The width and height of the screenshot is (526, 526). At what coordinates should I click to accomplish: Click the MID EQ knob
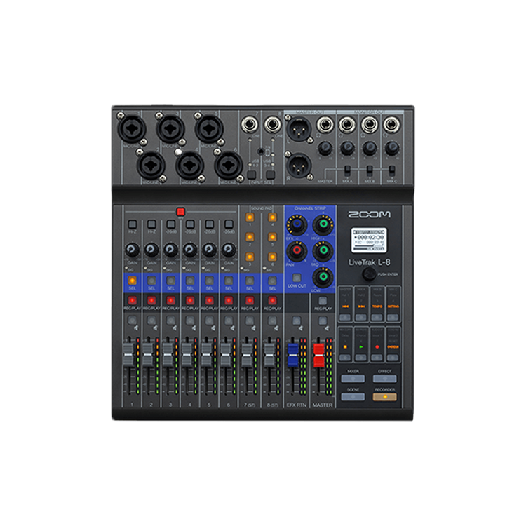[323, 250]
